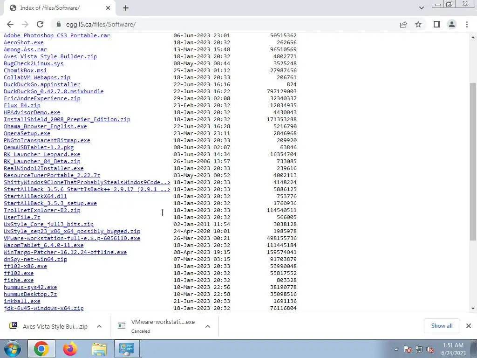Download Adobe_Photoshop_CS3_Portable.rar
The width and height of the screenshot is (477, 358).
[x=57, y=35]
